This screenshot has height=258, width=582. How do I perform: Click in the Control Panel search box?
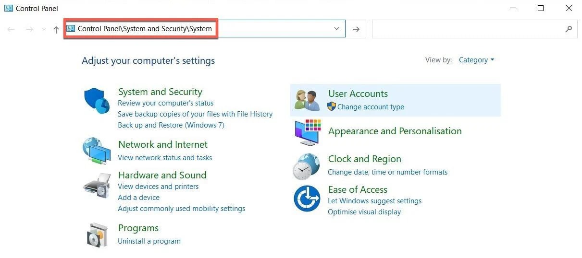[466, 29]
